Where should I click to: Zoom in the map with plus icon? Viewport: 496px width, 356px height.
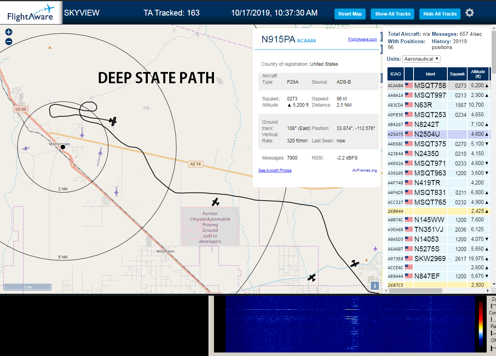coord(9,32)
